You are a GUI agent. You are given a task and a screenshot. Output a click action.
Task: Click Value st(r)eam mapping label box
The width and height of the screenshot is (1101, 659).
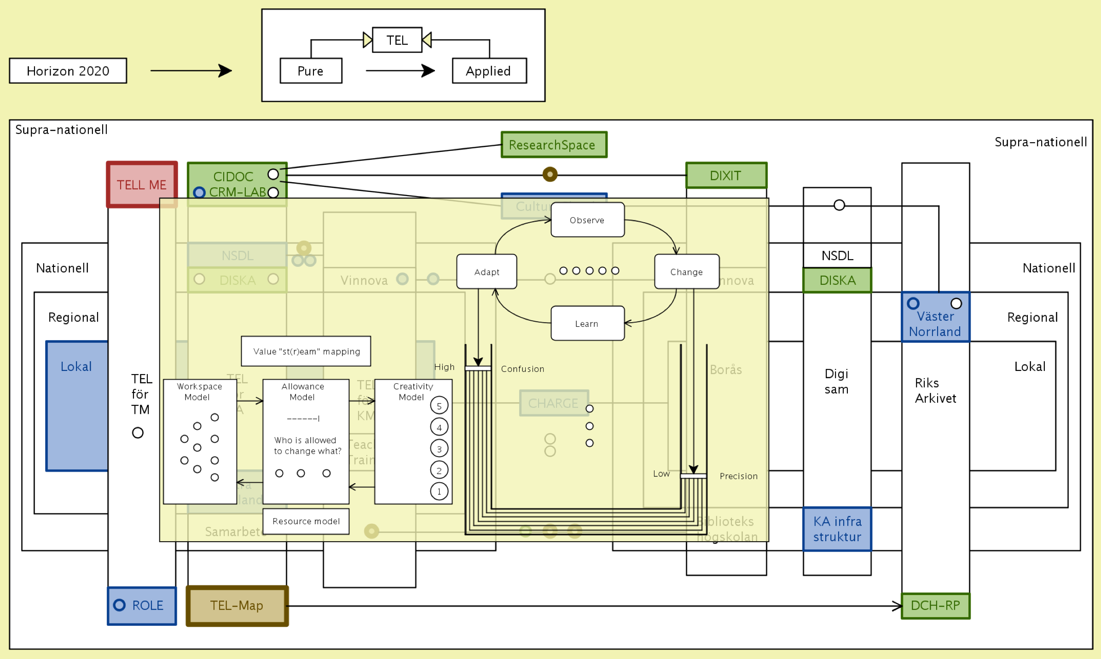coord(306,351)
